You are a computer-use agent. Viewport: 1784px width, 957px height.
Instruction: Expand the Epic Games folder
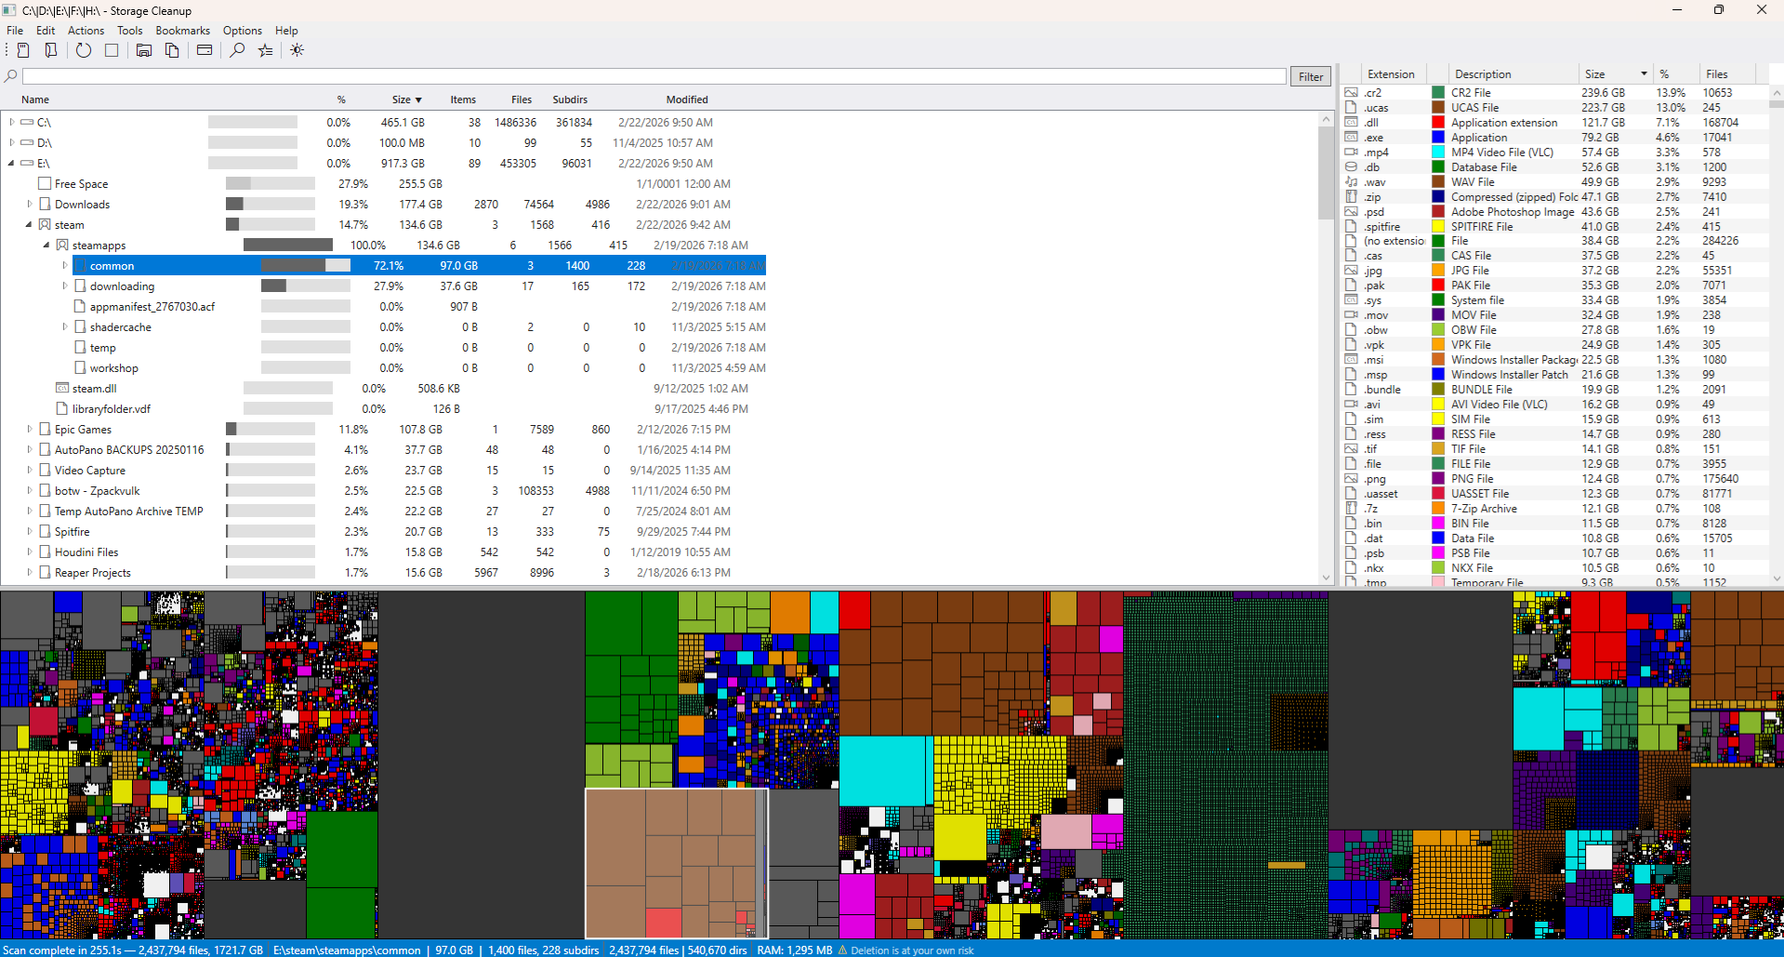[x=29, y=429]
